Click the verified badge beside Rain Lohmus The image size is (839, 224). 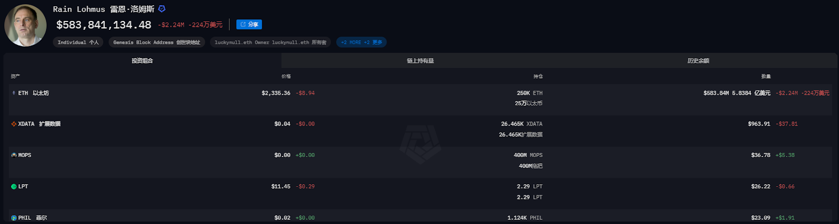click(x=162, y=9)
